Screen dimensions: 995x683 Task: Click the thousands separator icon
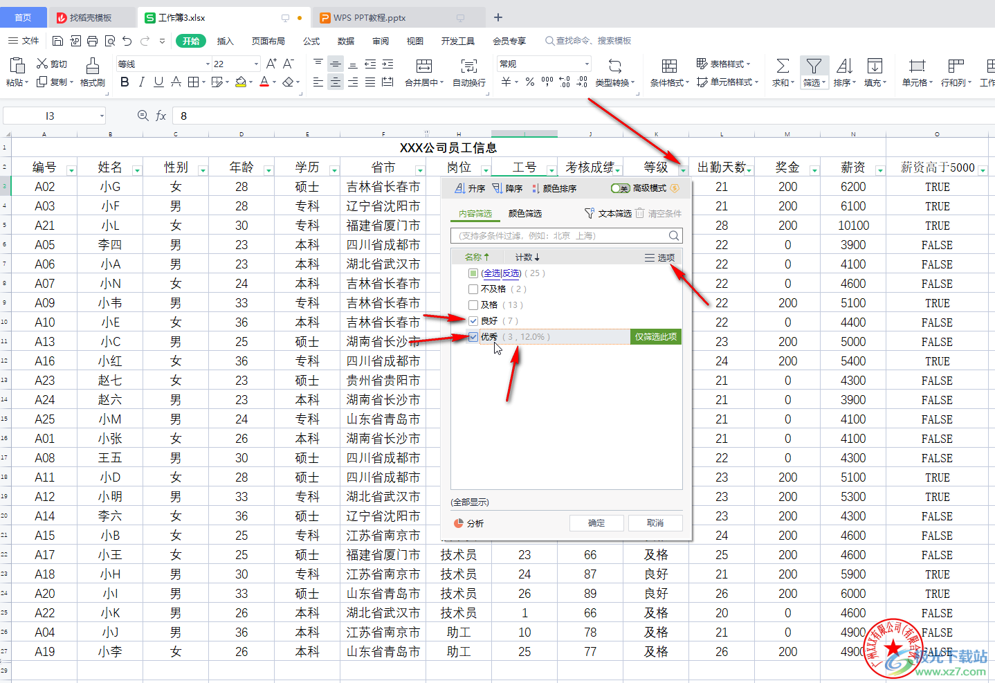point(547,82)
